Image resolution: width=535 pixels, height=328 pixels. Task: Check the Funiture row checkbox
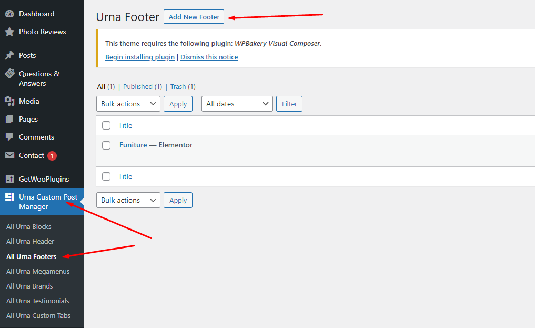106,145
